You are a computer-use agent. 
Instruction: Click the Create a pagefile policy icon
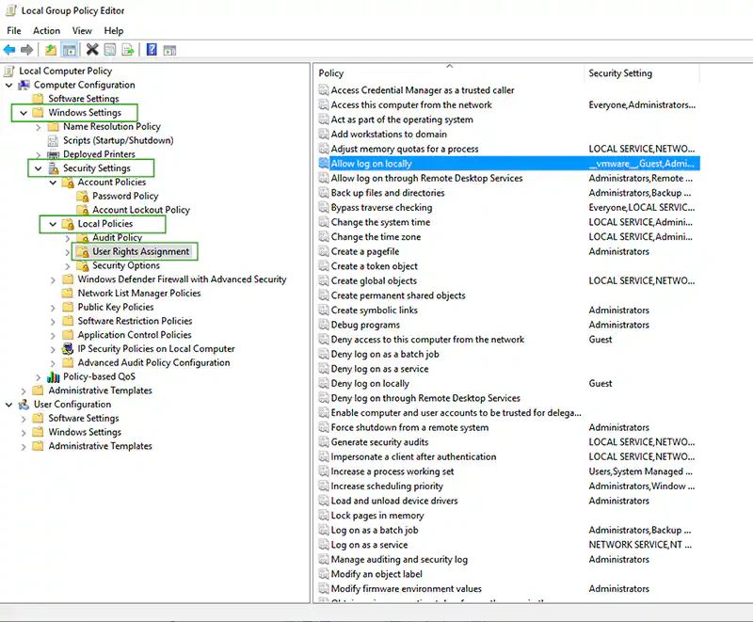tap(324, 251)
